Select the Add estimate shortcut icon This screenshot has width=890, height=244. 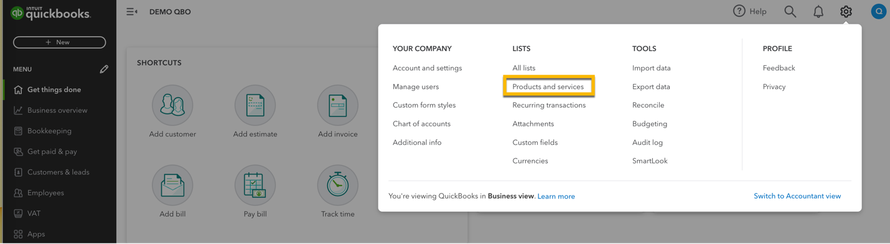tap(255, 105)
